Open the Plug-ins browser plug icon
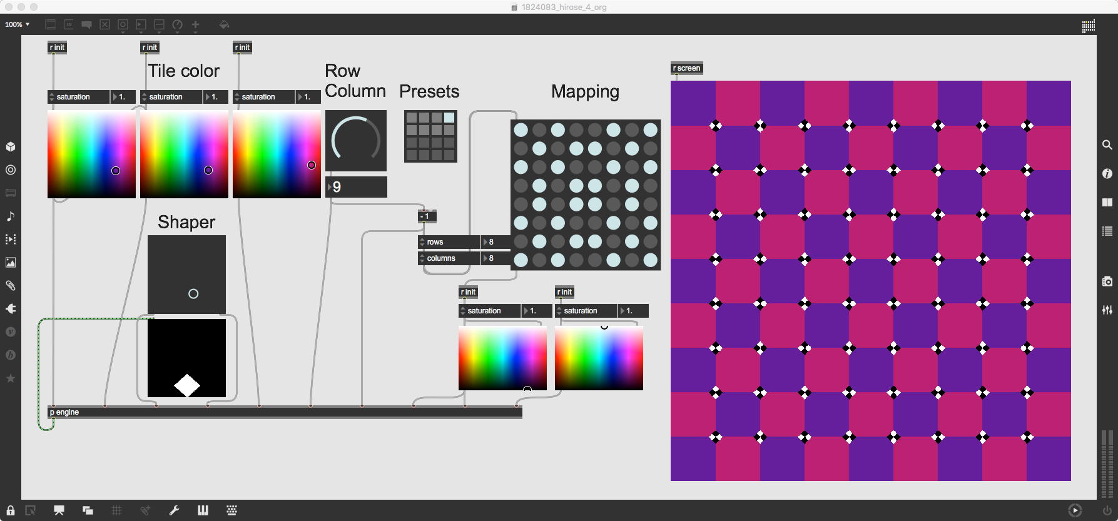This screenshot has height=521, width=1118. (x=11, y=308)
